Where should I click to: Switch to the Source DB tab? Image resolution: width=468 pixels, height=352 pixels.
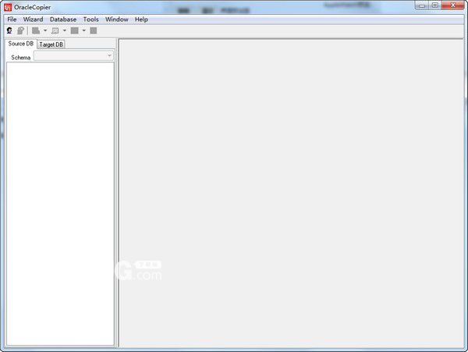pyautogui.click(x=20, y=44)
